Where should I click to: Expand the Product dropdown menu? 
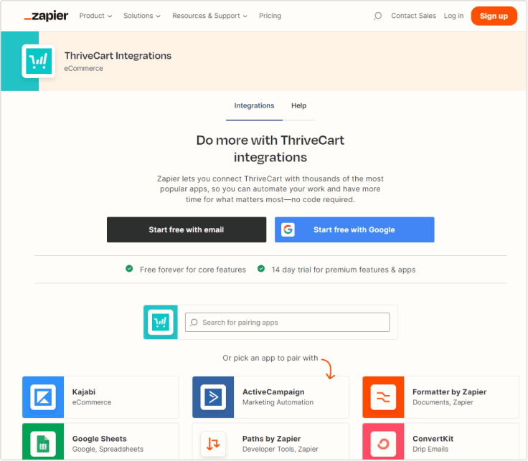click(x=95, y=16)
